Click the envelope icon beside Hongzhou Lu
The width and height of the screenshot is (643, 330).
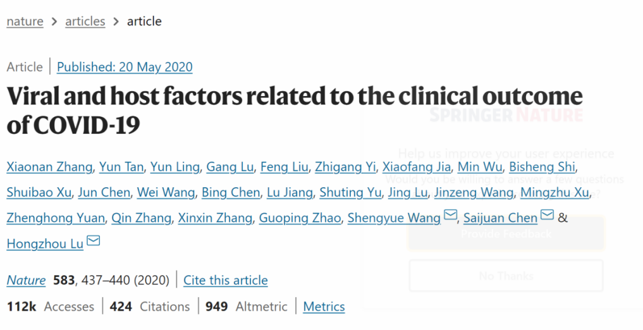93,241
